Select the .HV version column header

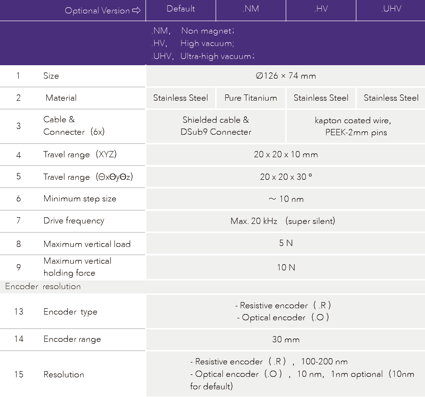321,9
